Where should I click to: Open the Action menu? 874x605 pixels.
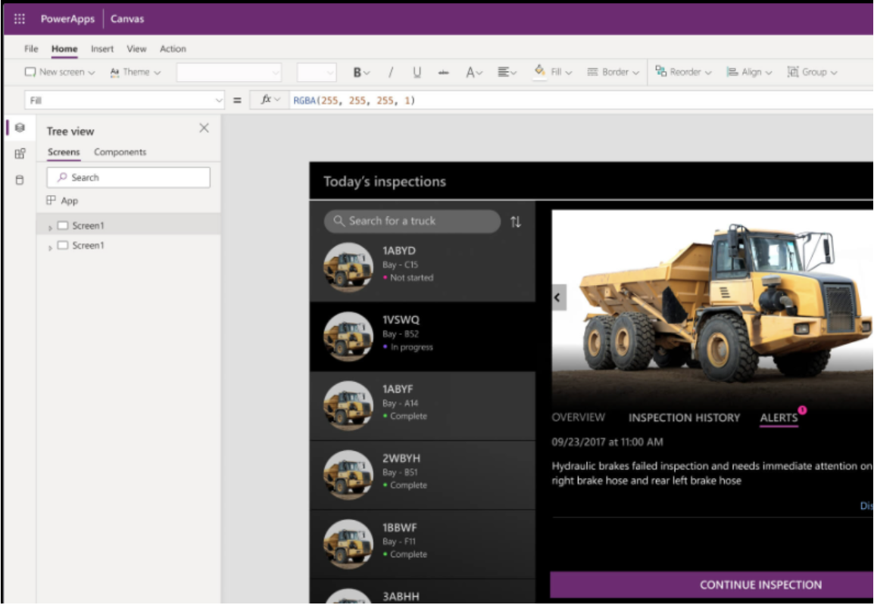[173, 48]
